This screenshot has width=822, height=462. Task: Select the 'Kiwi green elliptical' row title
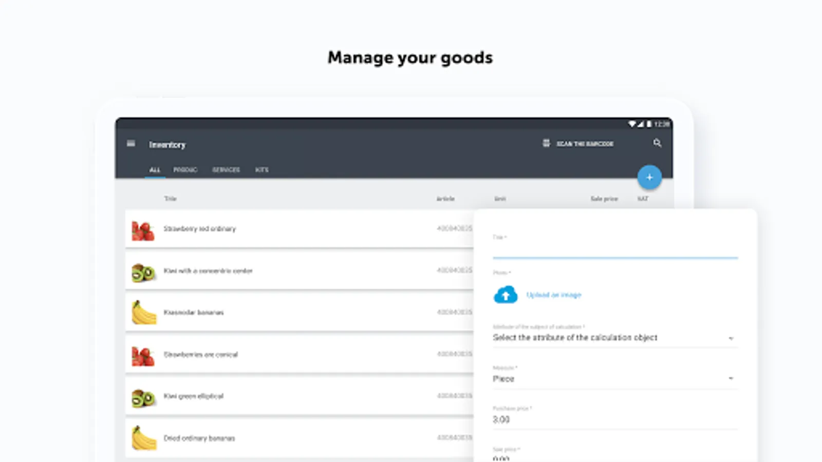click(194, 396)
